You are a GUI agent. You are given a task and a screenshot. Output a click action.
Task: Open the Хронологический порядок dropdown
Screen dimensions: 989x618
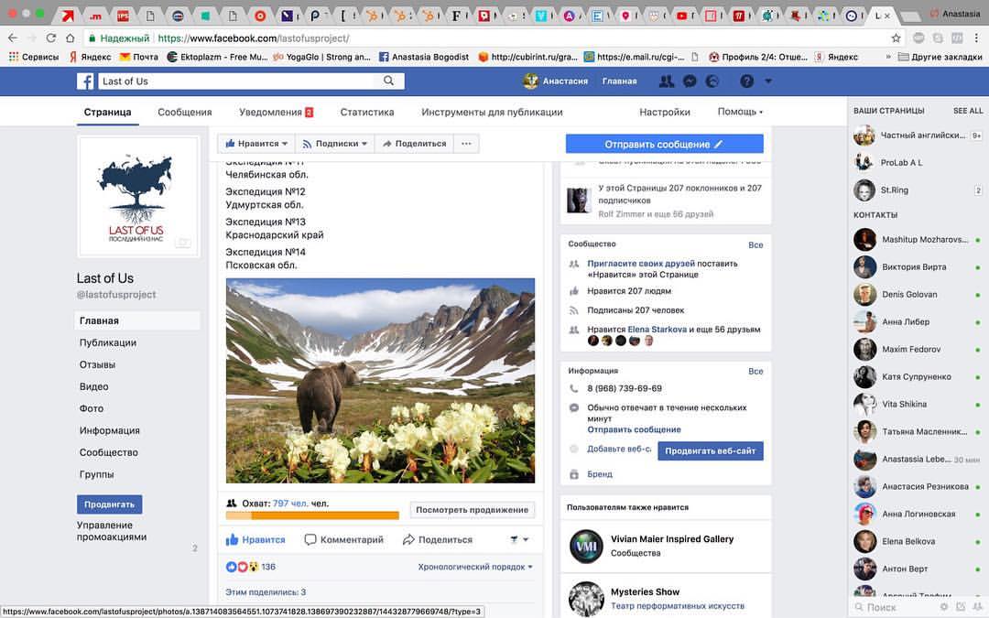[x=475, y=567]
